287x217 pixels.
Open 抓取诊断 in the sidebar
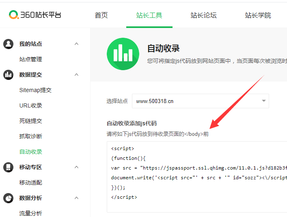pos(31,136)
